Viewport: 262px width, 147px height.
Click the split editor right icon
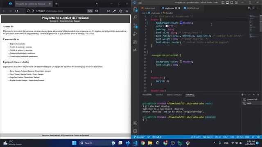click(254, 8)
